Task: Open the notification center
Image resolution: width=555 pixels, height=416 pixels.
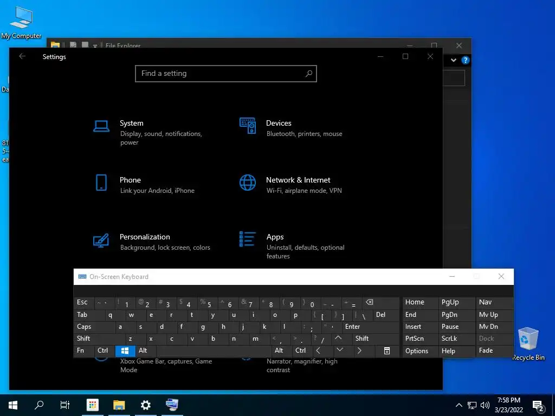Action: tap(538, 406)
